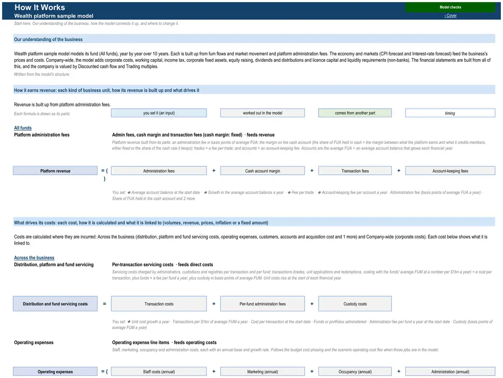Select the 'you set it (an input)' legend box
503x378 pixels.
point(159,113)
